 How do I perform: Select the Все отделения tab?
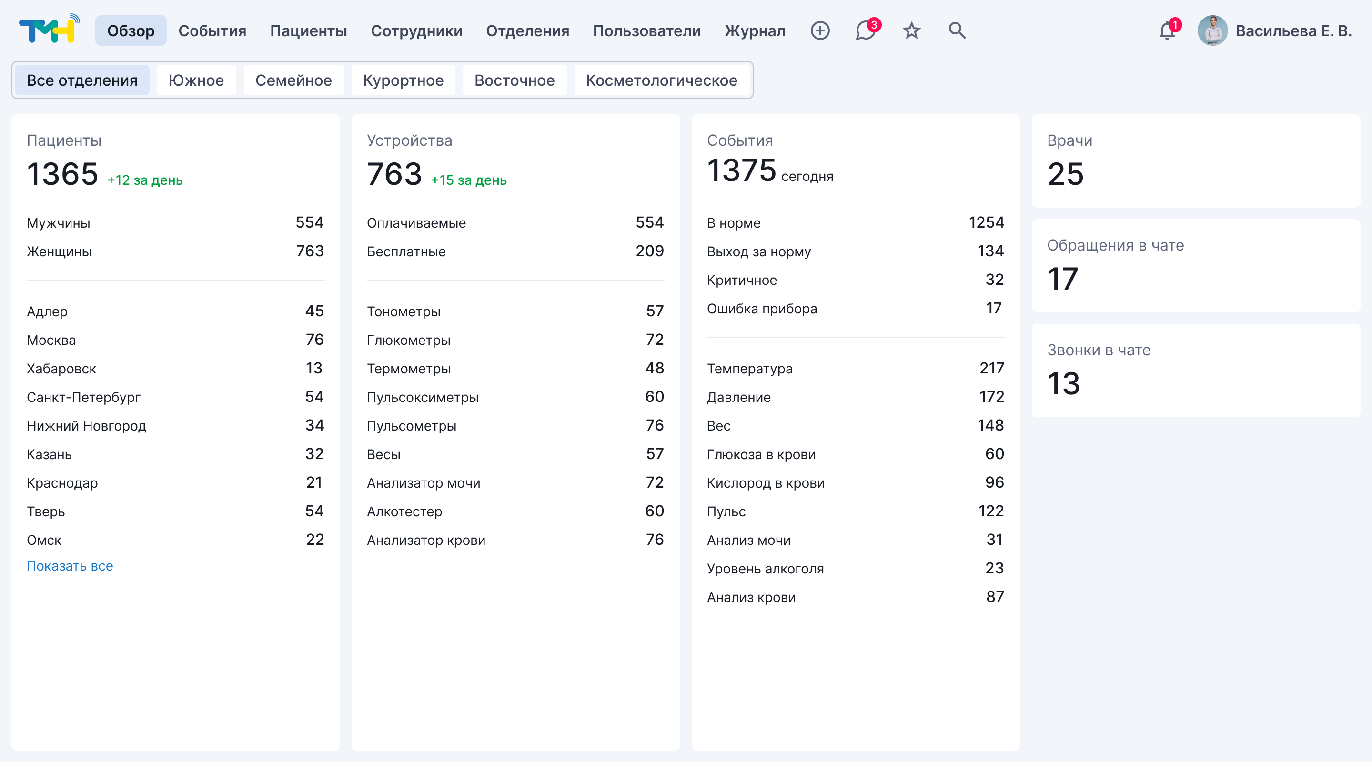pos(82,80)
